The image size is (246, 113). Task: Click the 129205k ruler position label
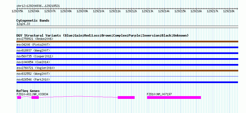coord(18,11)
